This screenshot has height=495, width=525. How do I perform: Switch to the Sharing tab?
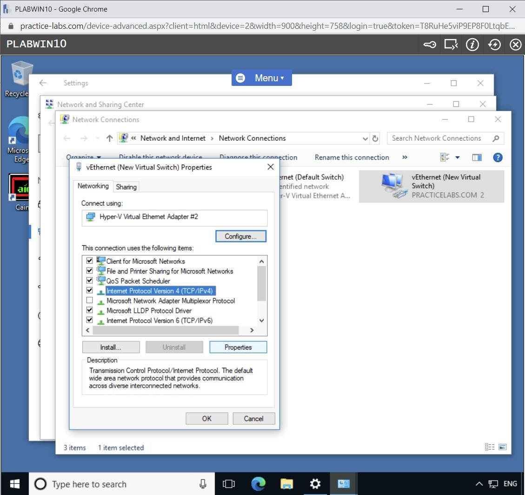126,186
